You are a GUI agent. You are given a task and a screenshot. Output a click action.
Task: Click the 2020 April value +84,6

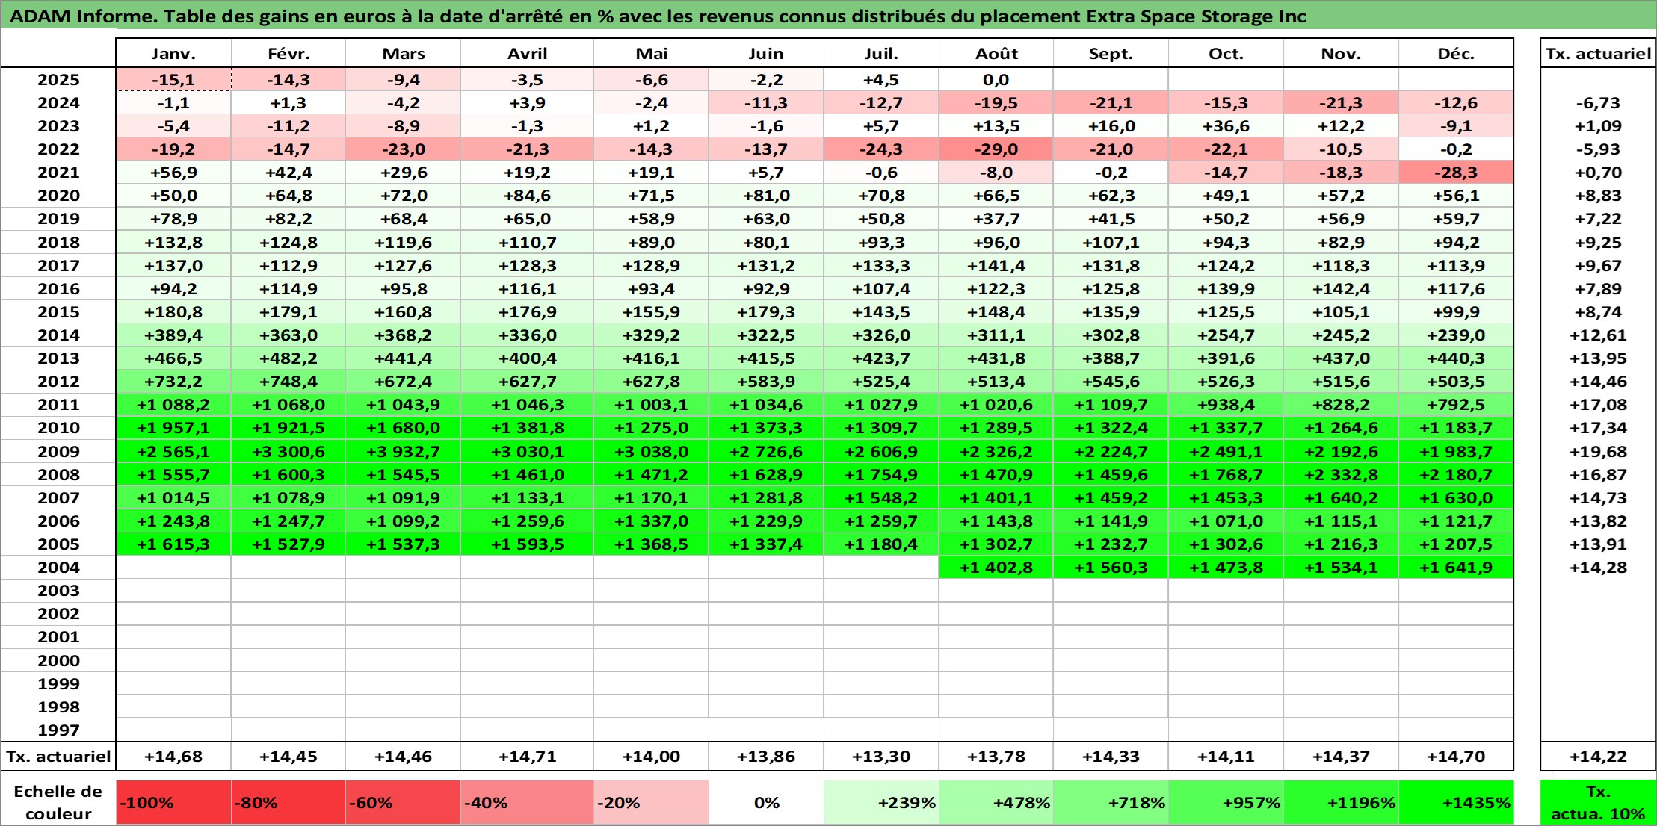click(527, 196)
